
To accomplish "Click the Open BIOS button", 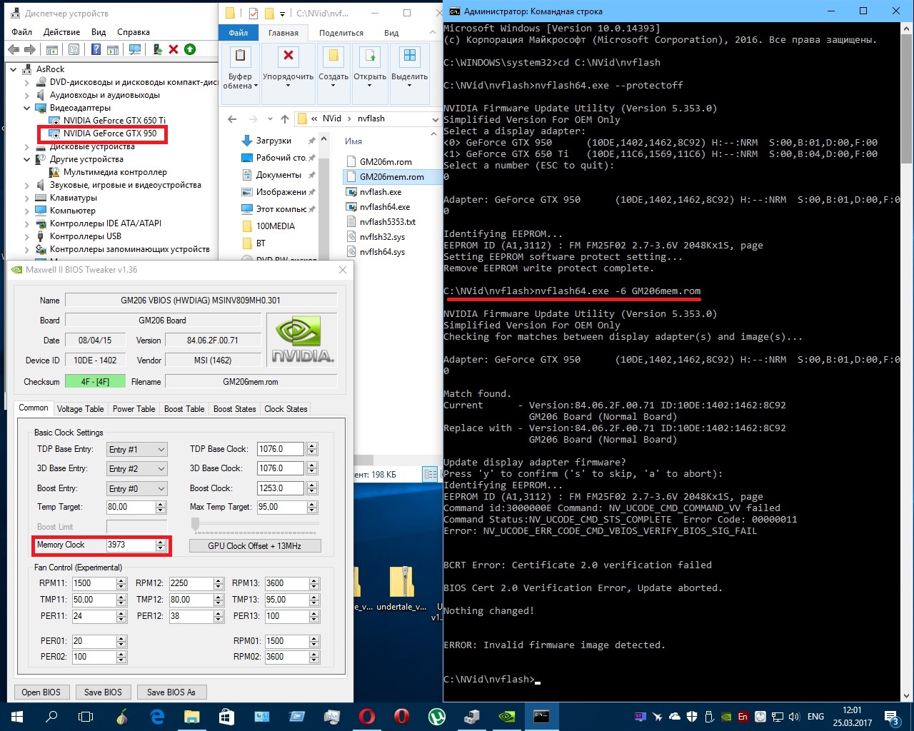I will click(41, 692).
